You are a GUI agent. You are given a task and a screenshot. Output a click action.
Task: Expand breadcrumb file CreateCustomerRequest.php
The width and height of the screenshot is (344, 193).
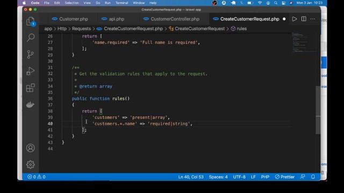(130, 28)
